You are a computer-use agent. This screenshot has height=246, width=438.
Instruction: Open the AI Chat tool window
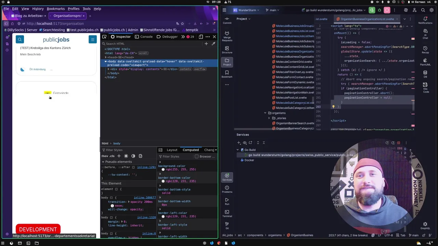425,34
